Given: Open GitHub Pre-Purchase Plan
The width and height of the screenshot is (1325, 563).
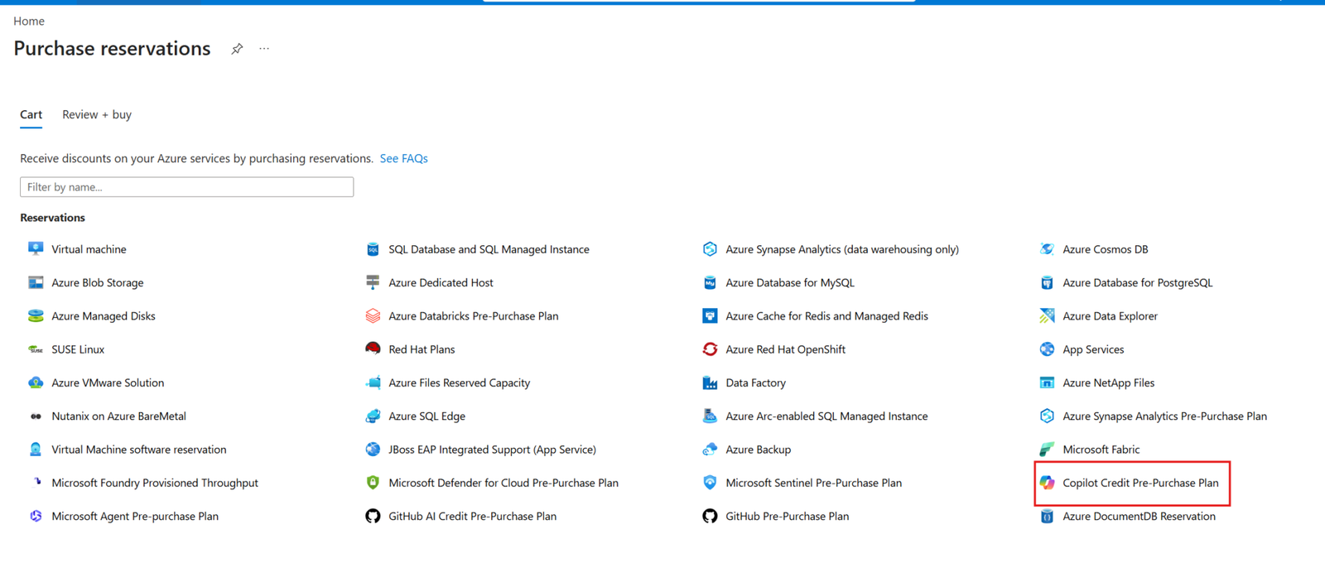Looking at the screenshot, I should (x=787, y=516).
